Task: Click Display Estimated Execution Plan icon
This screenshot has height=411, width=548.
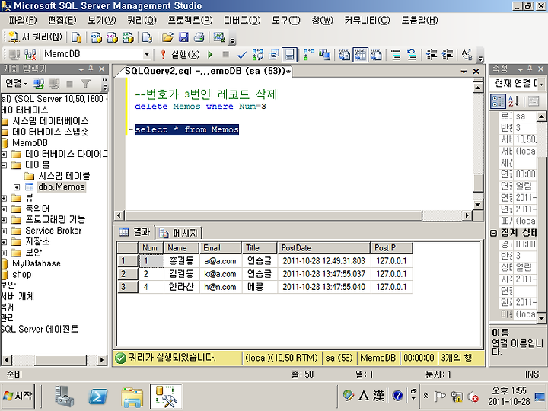Action: coord(258,55)
